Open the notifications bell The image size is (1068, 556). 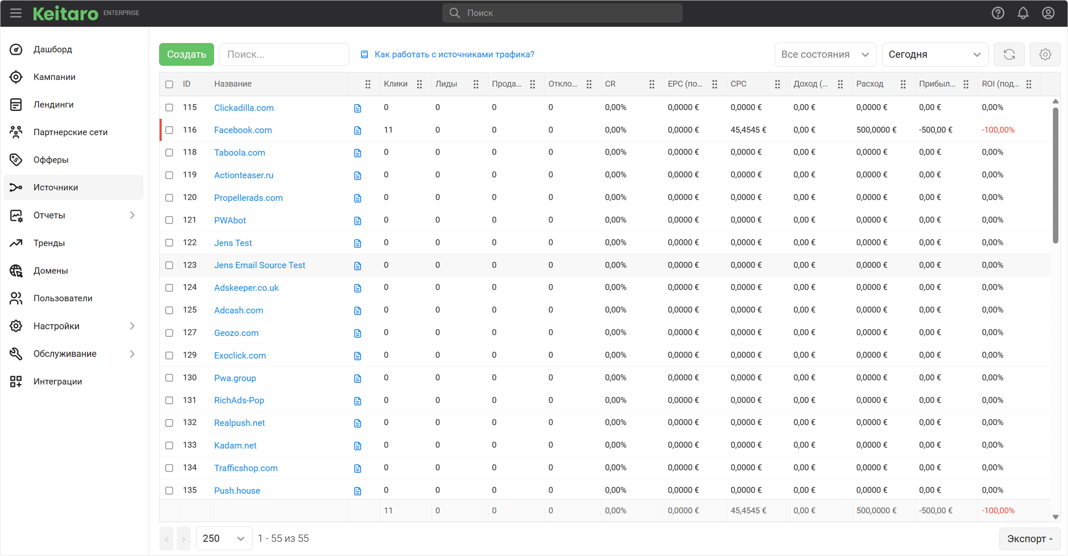tap(1023, 13)
